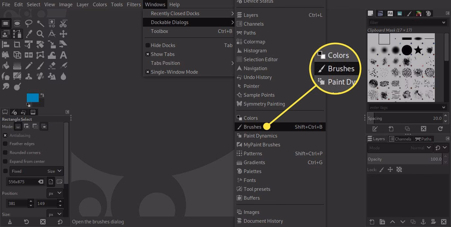Screen dimensions: 451x227
Task: Activate the Bucket Fill tool
Action: (x=6, y=65)
